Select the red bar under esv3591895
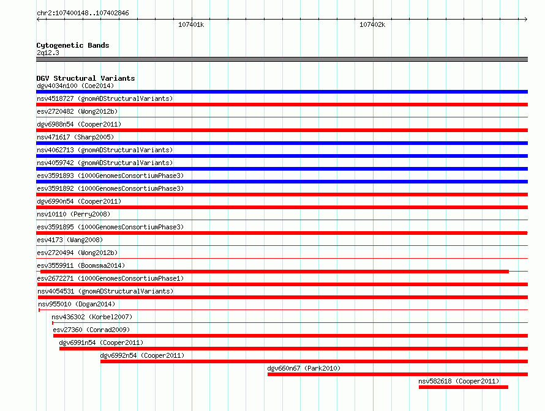Screen dimensions: 545x411 click(282, 233)
